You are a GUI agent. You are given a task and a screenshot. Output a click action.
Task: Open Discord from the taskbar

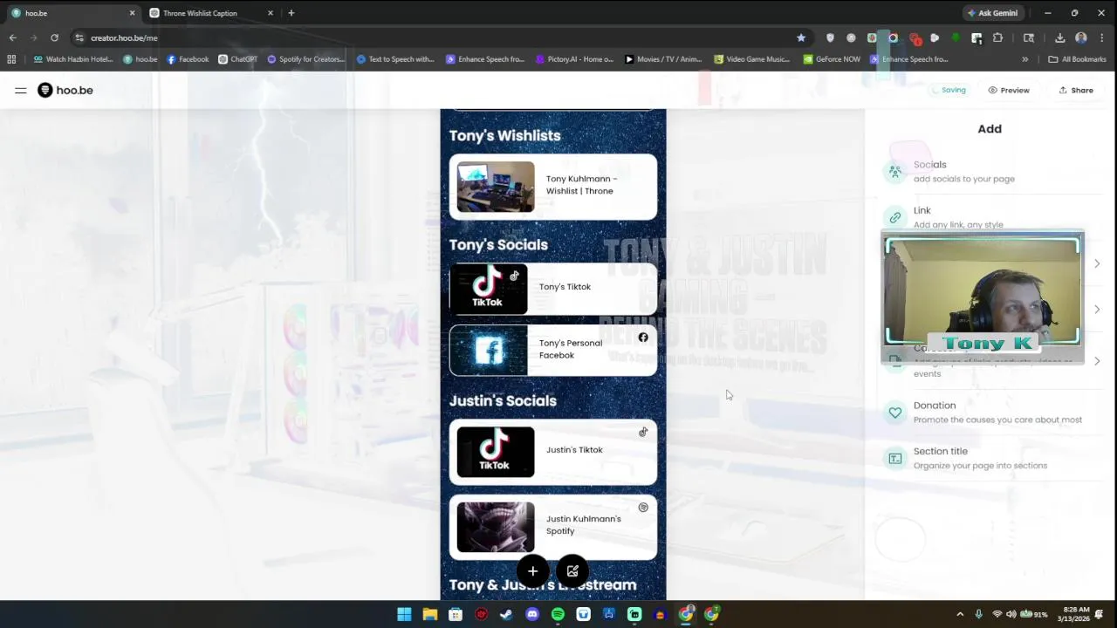532,614
